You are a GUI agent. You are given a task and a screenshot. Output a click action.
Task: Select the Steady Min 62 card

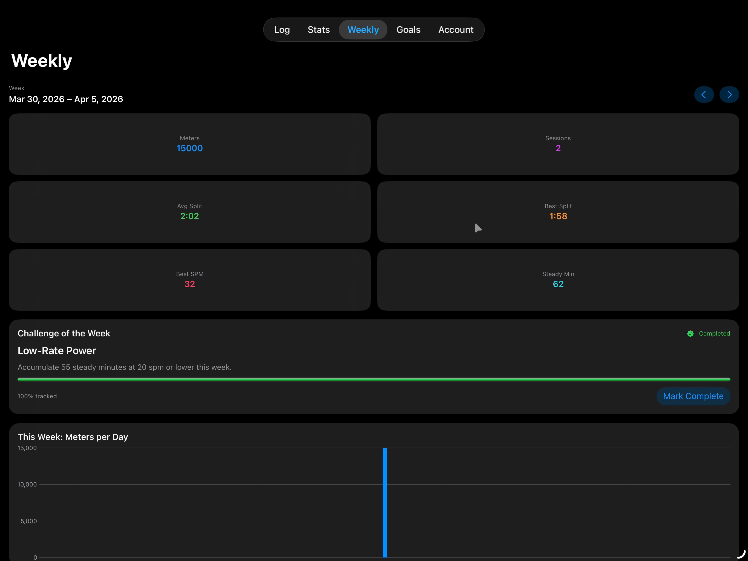[x=558, y=280]
